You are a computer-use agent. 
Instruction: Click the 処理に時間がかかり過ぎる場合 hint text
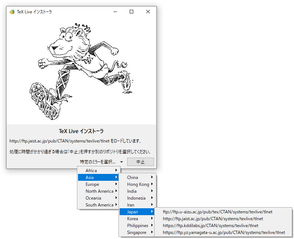click(x=80, y=152)
